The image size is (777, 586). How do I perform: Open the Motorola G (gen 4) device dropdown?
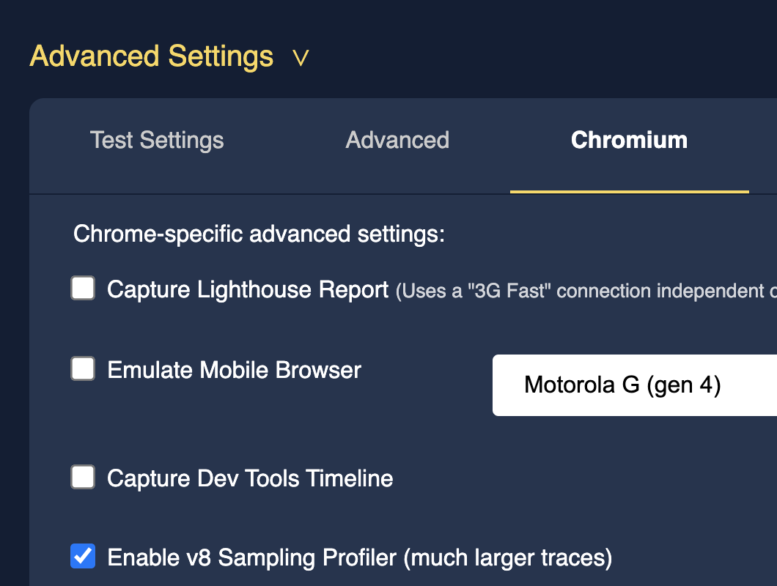tap(634, 385)
